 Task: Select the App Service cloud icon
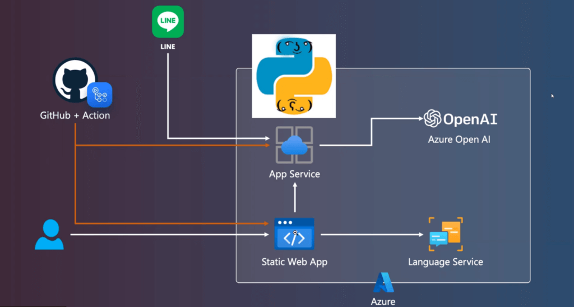tap(294, 145)
